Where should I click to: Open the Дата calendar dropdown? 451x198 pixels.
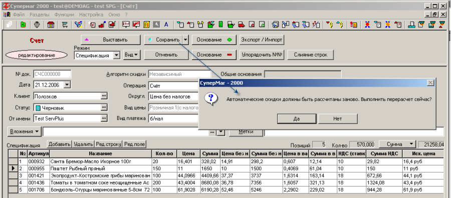pyautogui.click(x=67, y=84)
